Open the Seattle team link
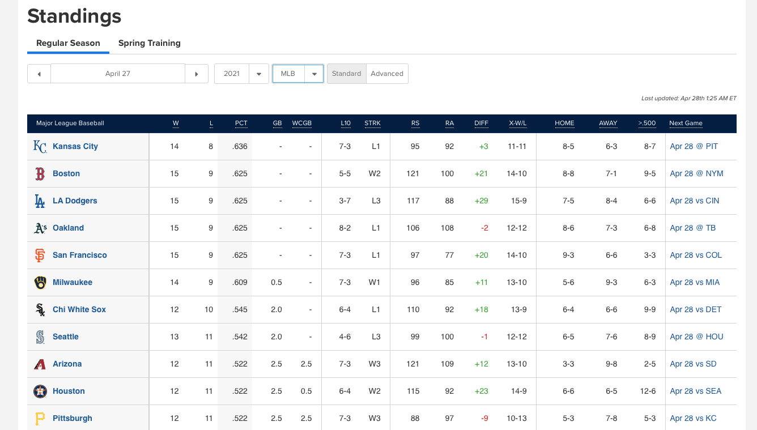The width and height of the screenshot is (757, 430). (x=66, y=337)
